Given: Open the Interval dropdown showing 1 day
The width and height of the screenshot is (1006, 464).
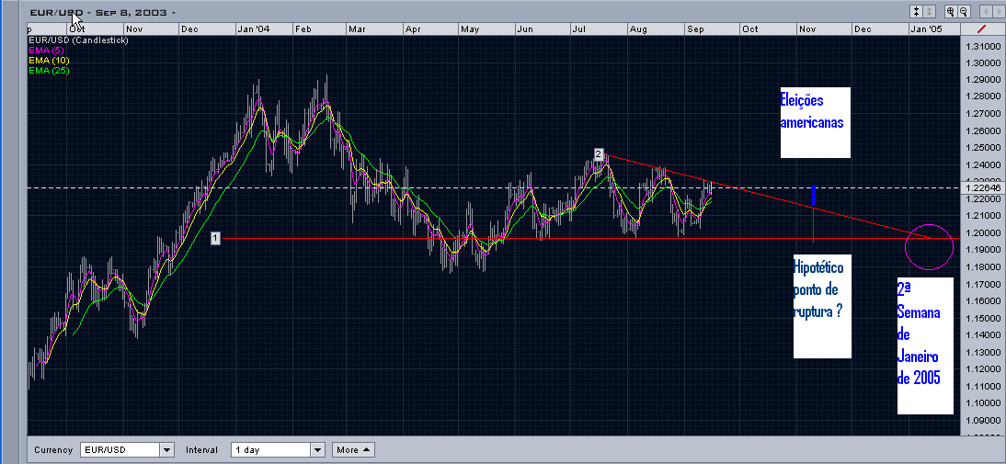Looking at the screenshot, I should click(279, 450).
